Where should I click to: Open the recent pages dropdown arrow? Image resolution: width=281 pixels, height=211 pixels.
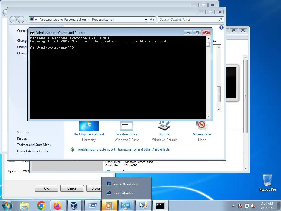[26, 20]
